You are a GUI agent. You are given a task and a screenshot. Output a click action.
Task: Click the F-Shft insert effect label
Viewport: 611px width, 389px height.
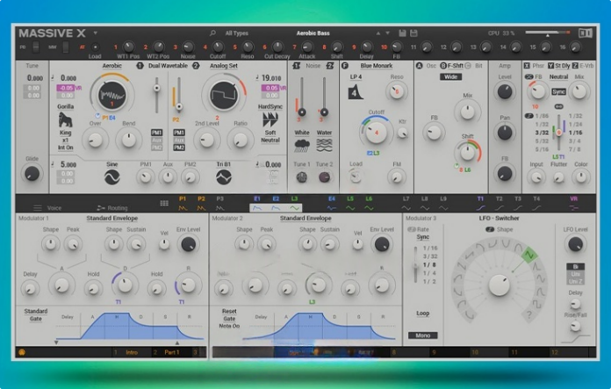[x=456, y=66]
